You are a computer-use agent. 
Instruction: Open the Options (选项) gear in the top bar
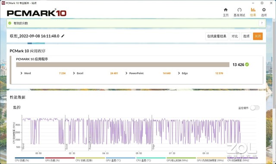coord(263,12)
